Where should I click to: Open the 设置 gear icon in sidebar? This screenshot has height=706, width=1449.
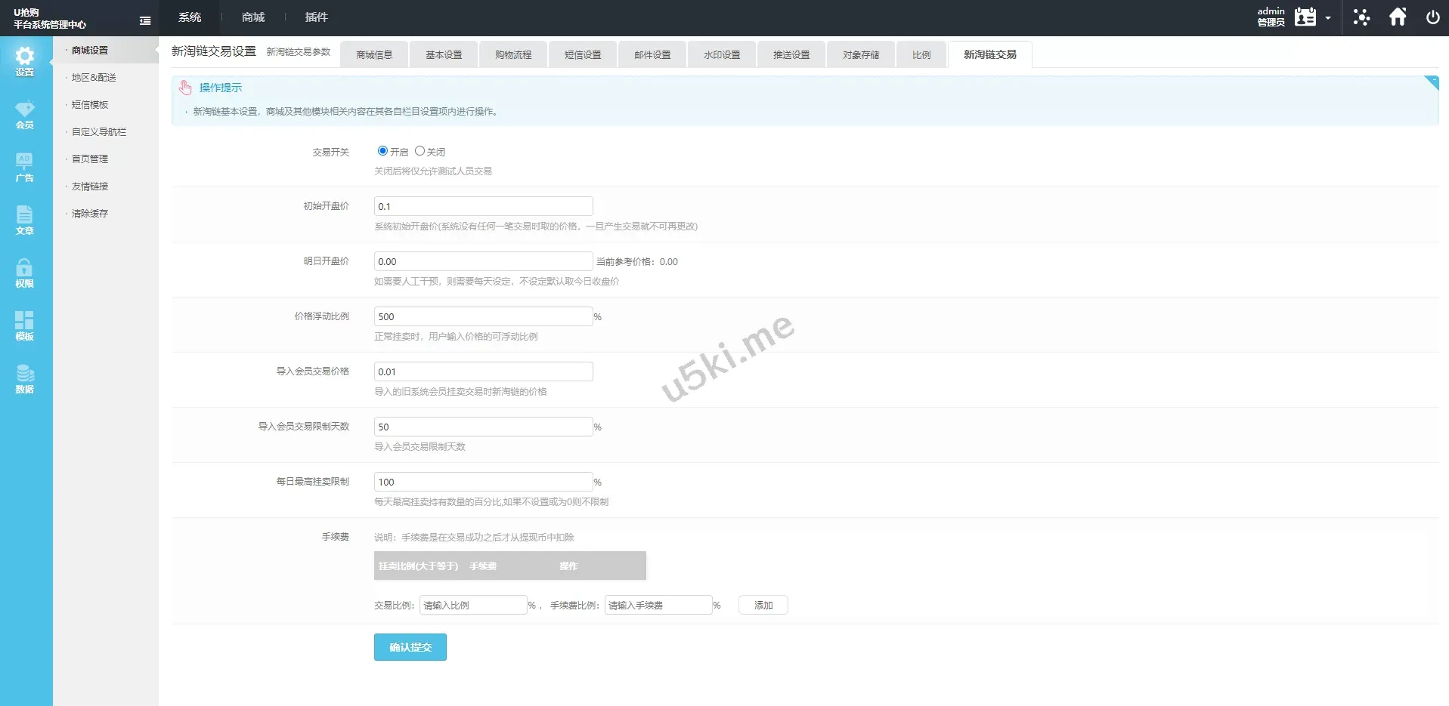point(25,61)
